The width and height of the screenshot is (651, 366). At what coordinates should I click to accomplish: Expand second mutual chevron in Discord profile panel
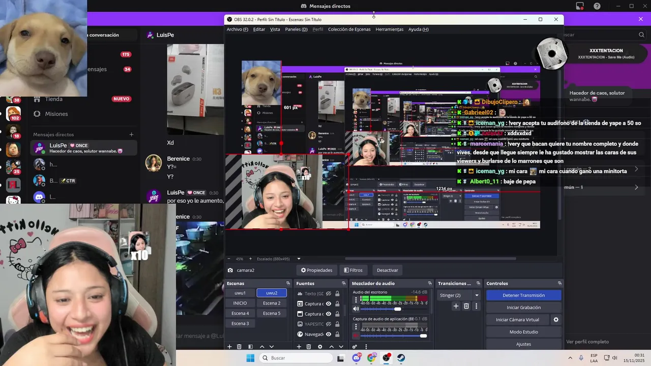coord(636,187)
